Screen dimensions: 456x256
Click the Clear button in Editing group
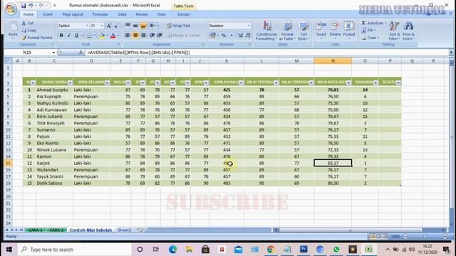tap(370, 38)
